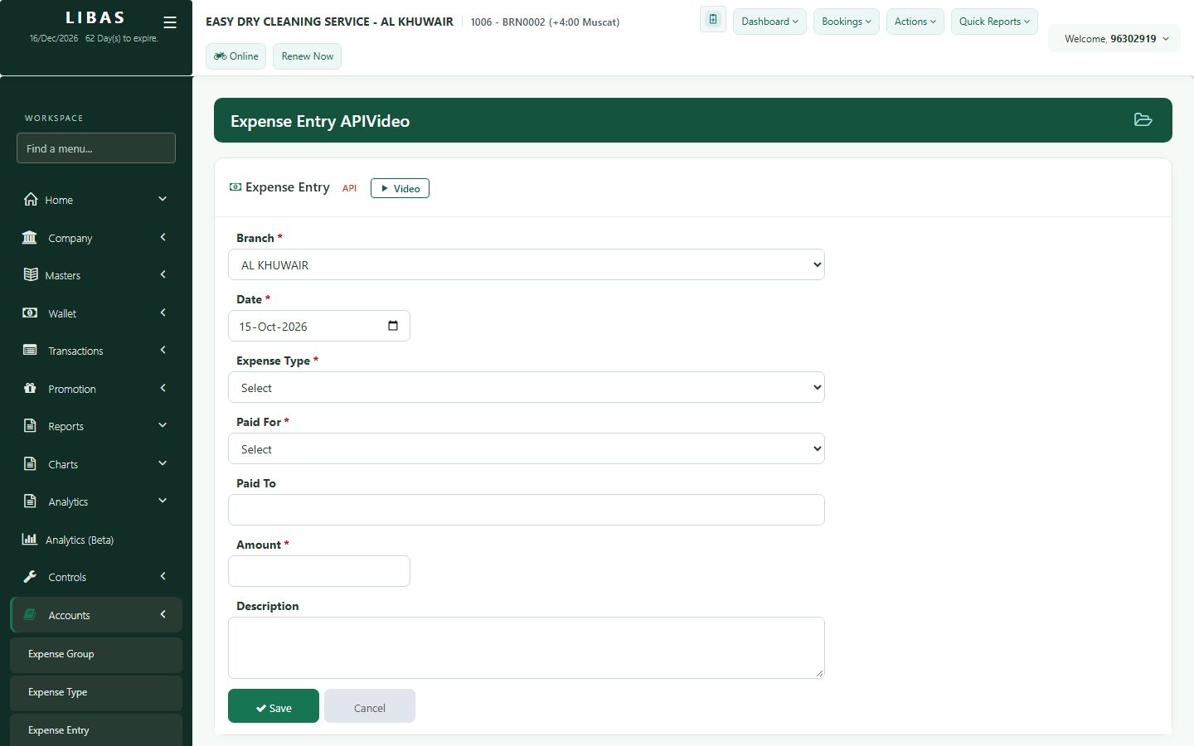
Task: Click the clipboard icon next to Dashboard
Action: pos(713,20)
